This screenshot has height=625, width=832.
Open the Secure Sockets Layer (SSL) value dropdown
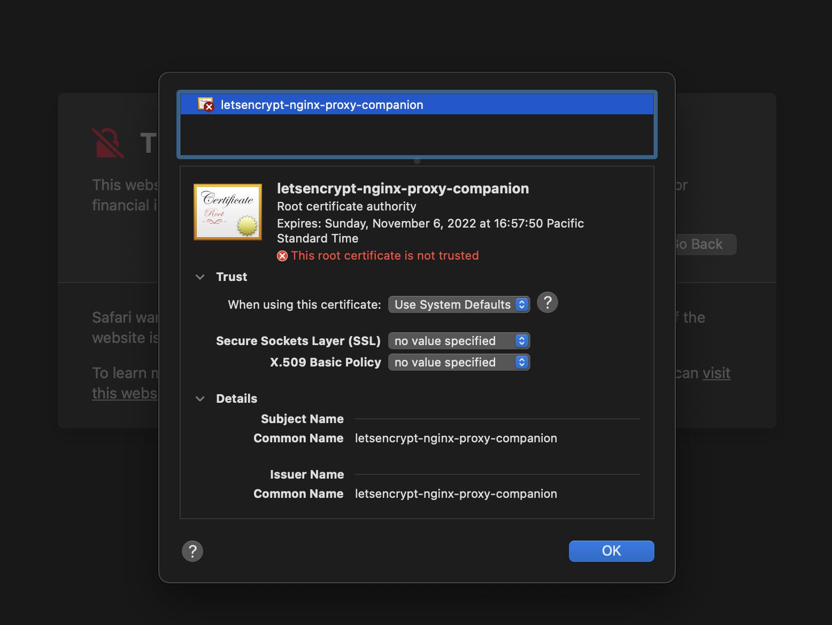458,340
